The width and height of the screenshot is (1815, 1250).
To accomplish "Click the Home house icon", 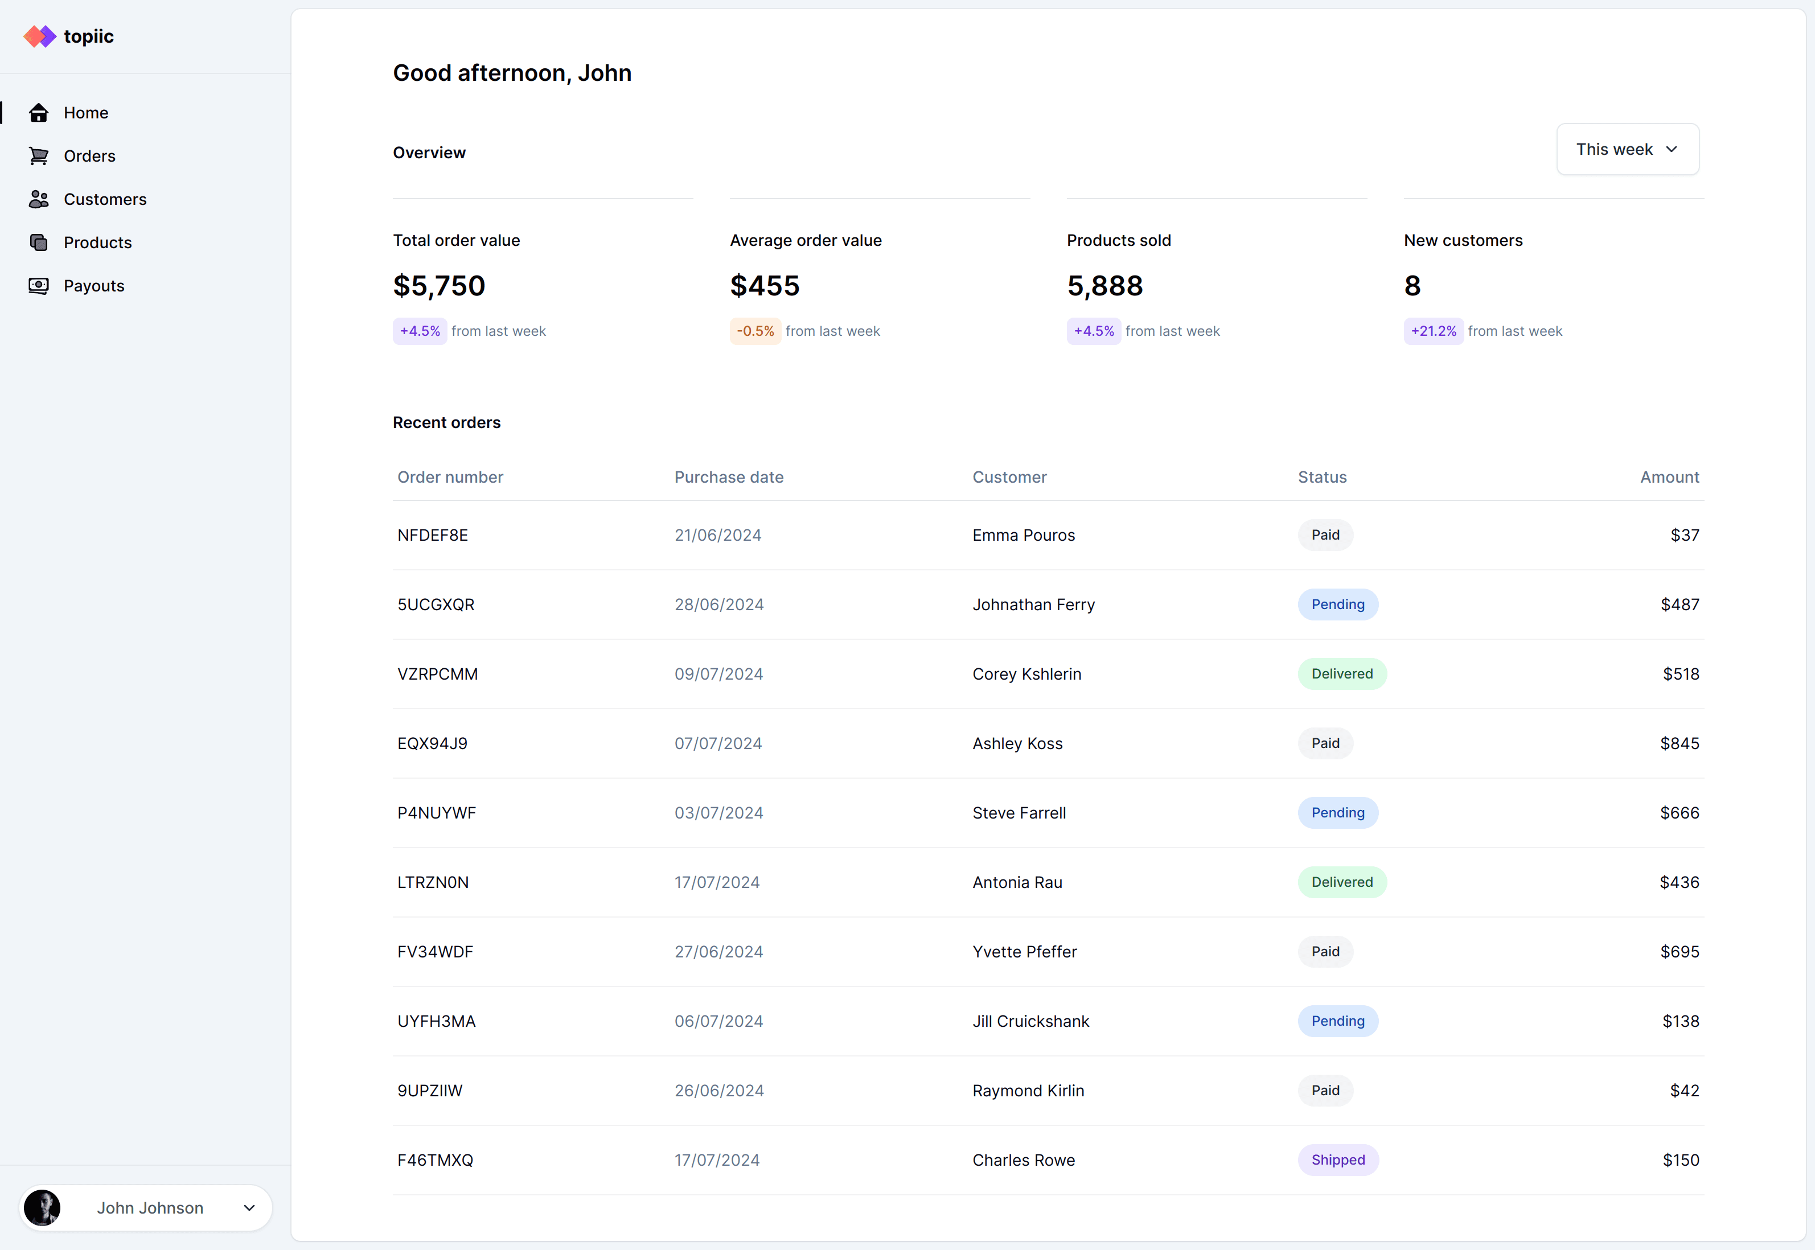I will [38, 113].
